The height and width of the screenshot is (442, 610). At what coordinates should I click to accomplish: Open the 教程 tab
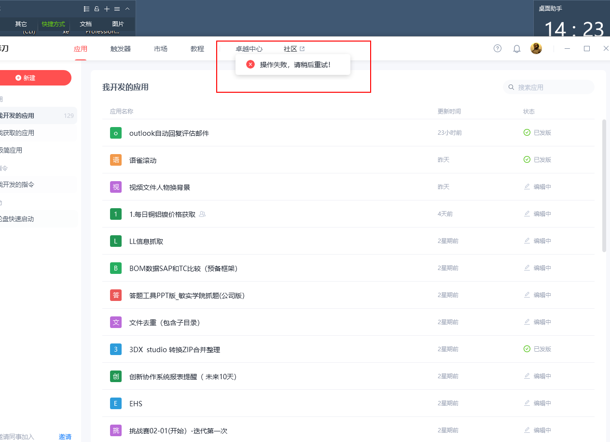(197, 49)
